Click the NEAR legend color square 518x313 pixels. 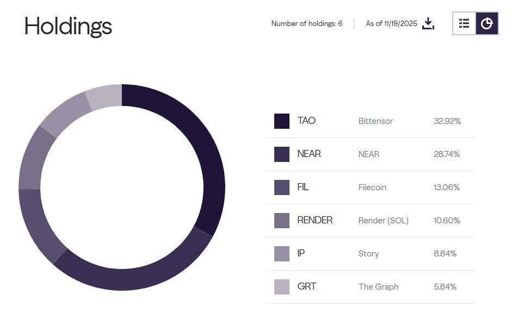(x=282, y=154)
